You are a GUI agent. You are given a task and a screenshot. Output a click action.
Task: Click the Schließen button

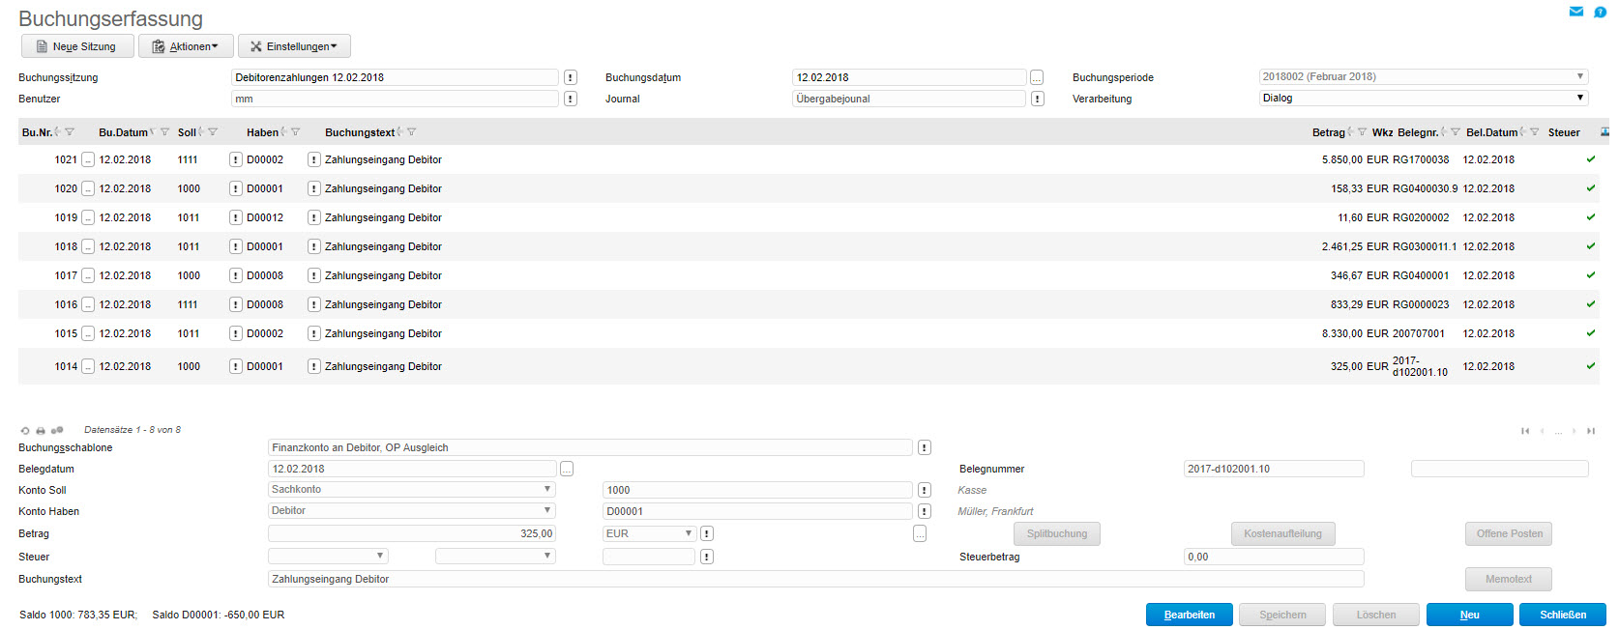[1563, 615]
